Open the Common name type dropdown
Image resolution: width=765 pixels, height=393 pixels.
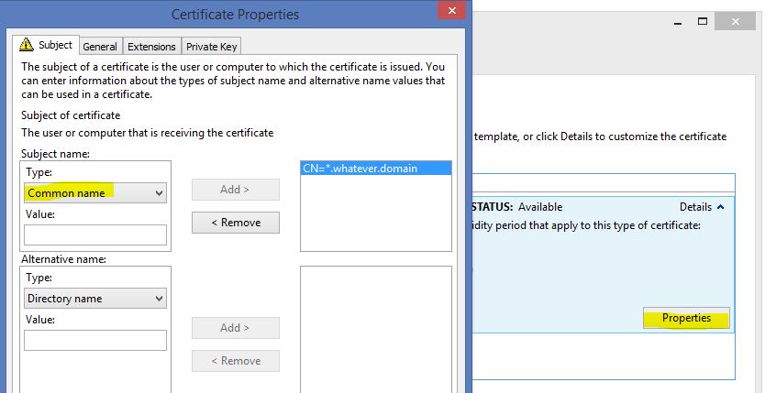coord(94,193)
